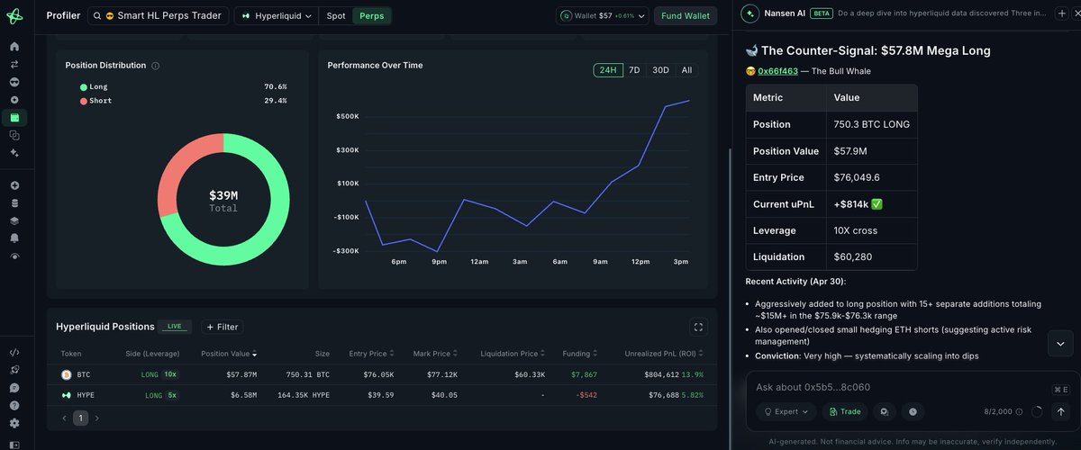Open the notifications bell in sidebar
Viewport: 1081px width, 450px height.
(14, 238)
